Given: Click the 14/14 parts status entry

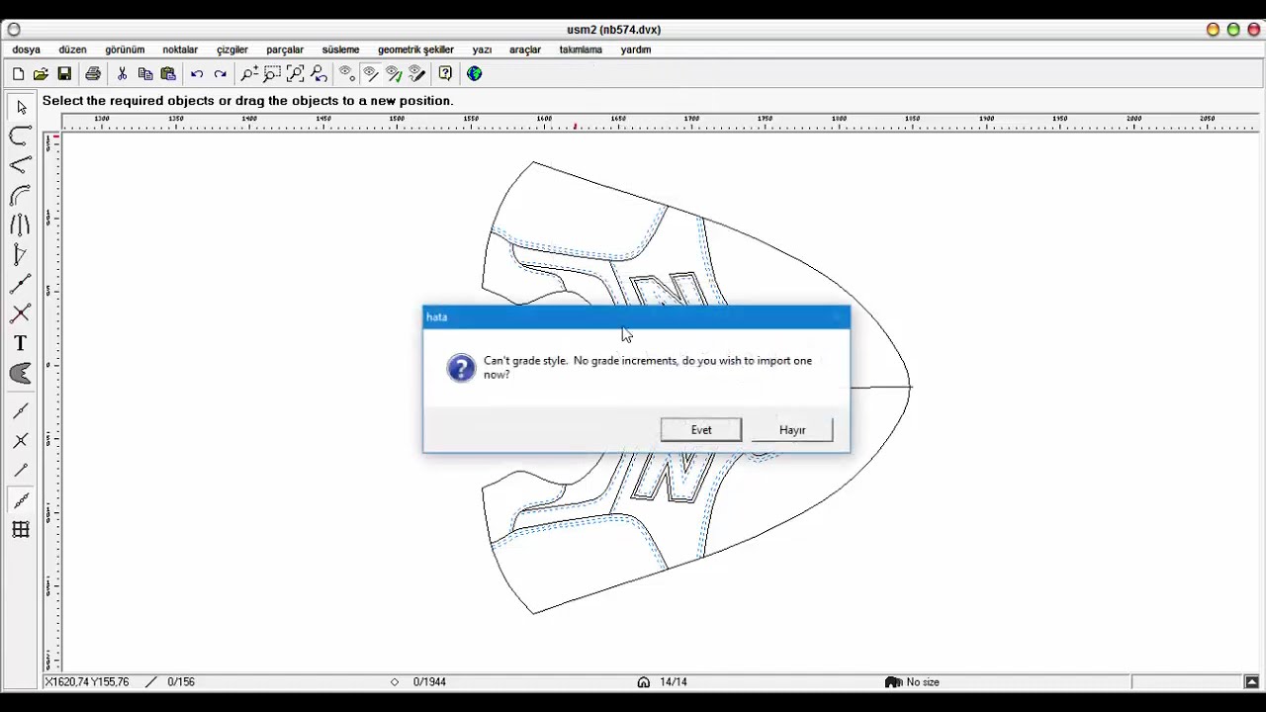Looking at the screenshot, I should (674, 682).
